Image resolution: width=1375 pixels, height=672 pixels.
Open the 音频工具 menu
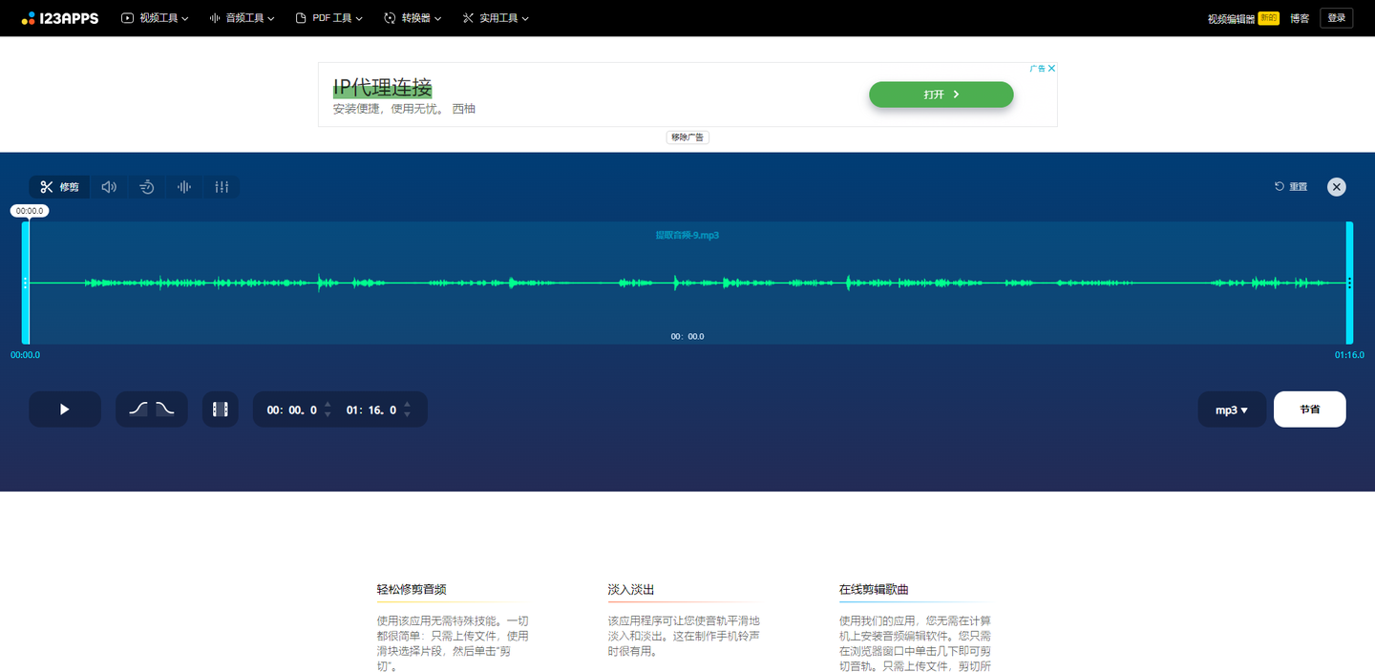pyautogui.click(x=242, y=18)
